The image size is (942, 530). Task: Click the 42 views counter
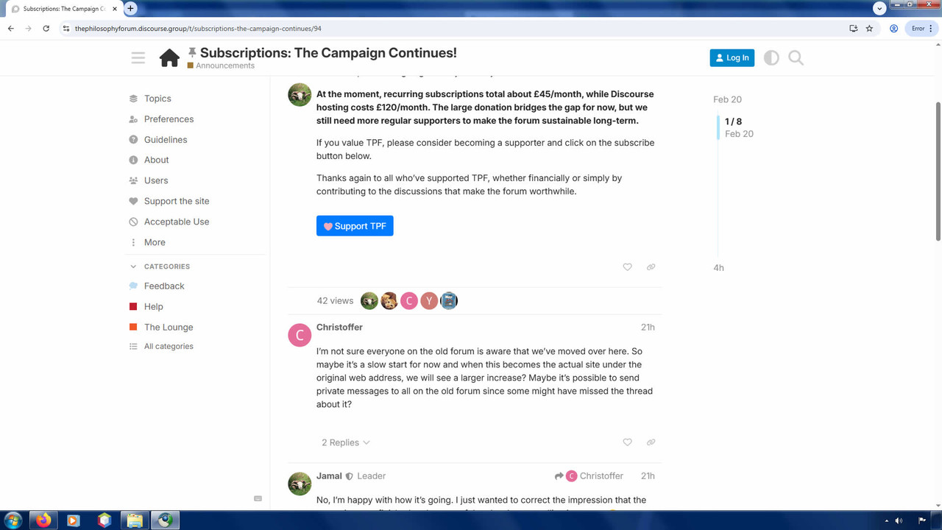(x=335, y=300)
